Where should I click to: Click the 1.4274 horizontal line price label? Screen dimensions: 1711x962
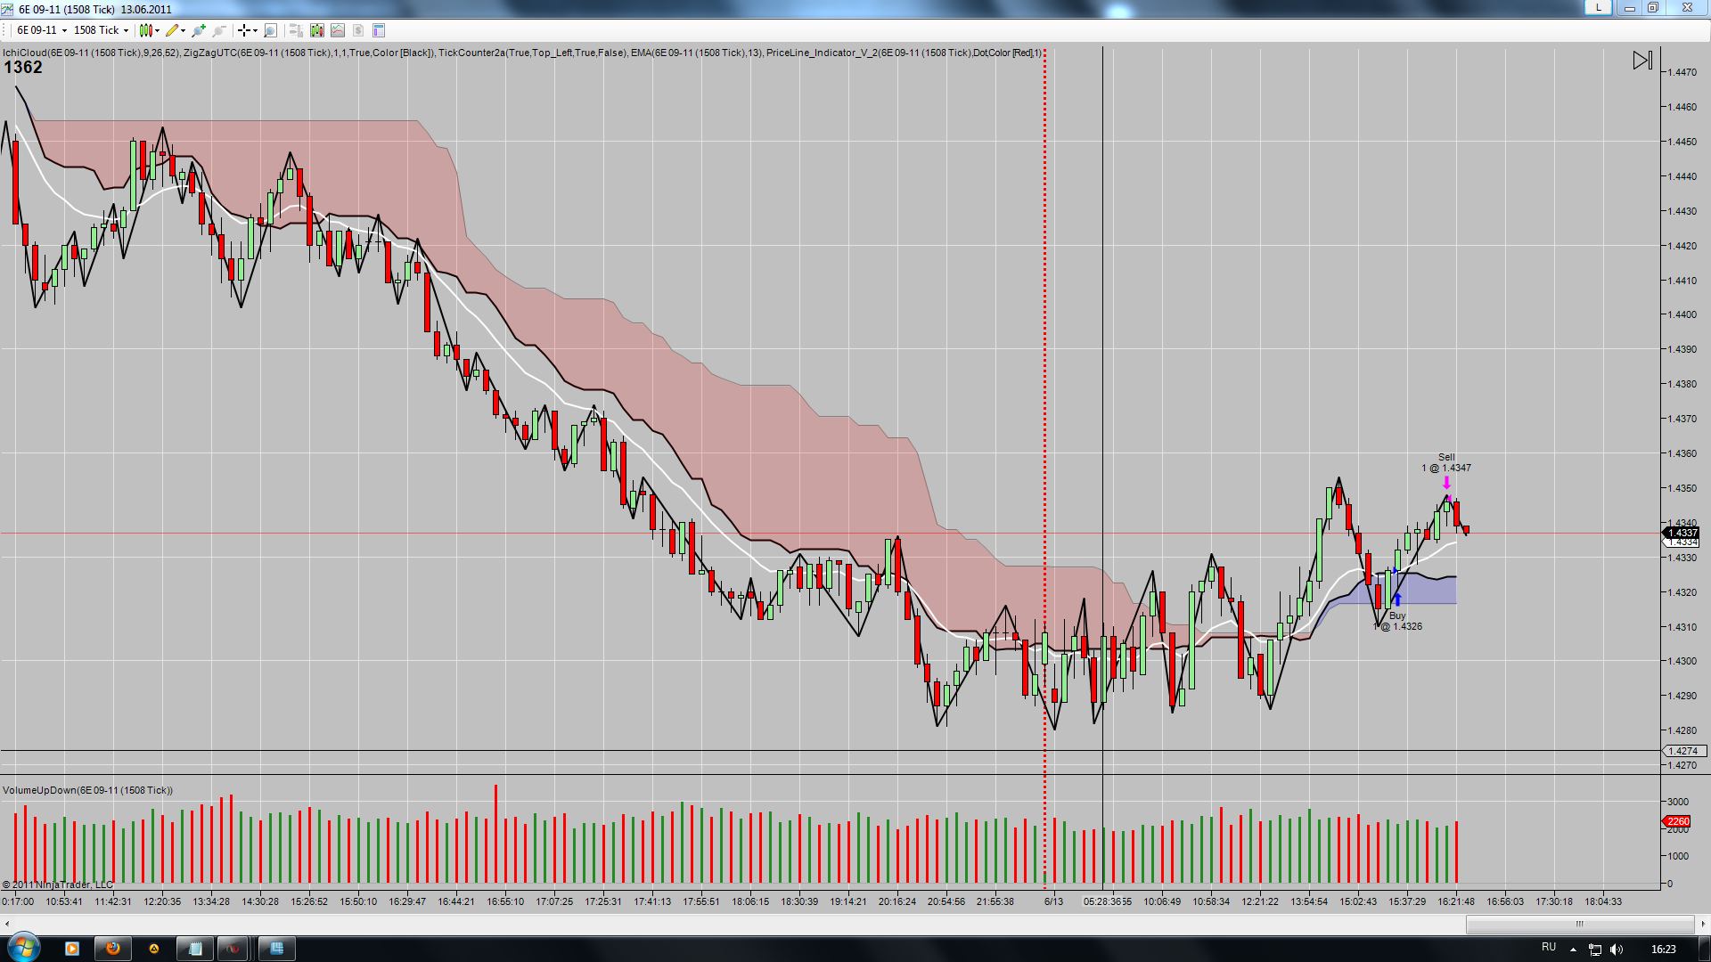point(1683,751)
